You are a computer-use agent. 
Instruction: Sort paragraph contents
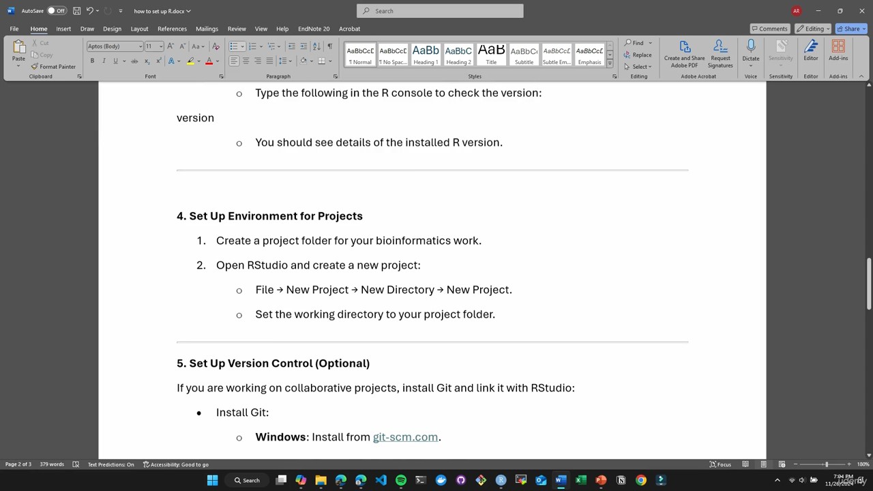coord(316,46)
